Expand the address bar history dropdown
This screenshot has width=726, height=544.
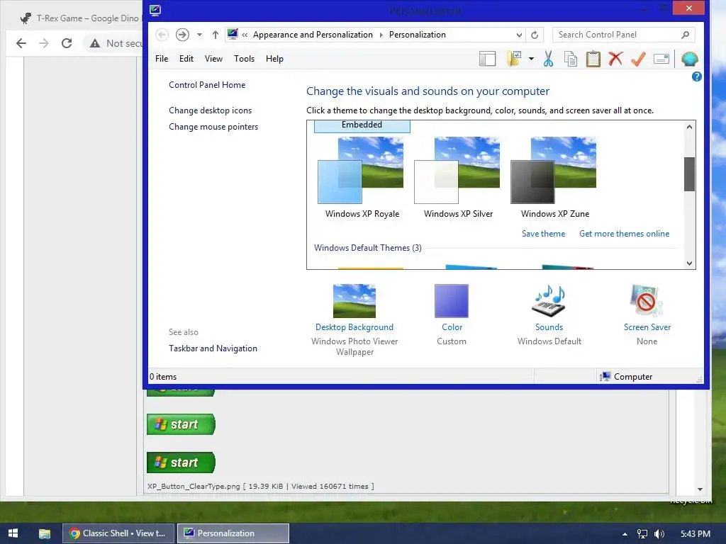(x=519, y=35)
